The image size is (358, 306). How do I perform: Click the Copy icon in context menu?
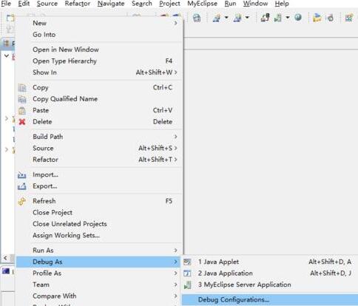[x=22, y=88]
